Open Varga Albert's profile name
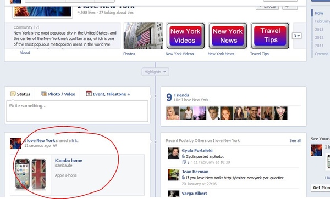This screenshot has height=199, width=330. click(x=195, y=194)
